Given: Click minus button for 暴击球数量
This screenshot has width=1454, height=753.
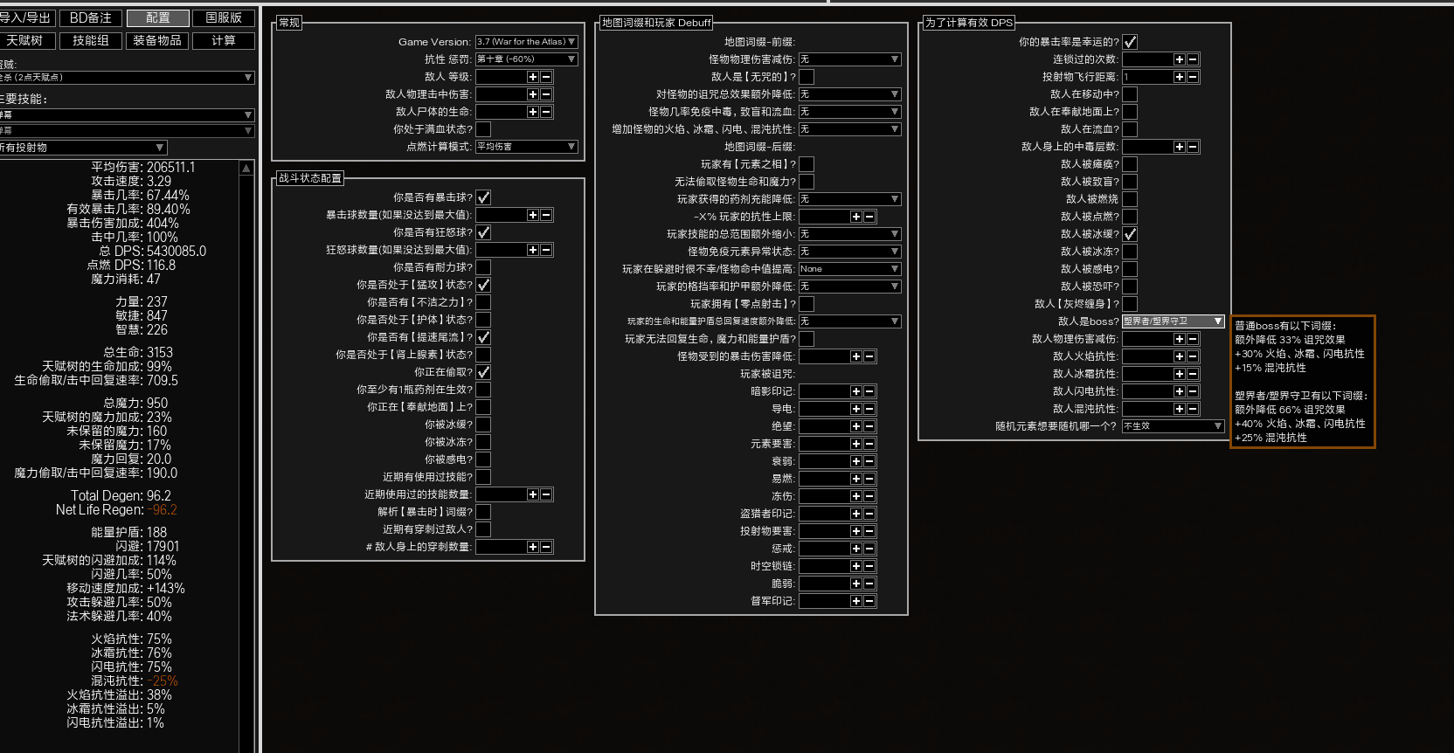Looking at the screenshot, I should pyautogui.click(x=546, y=215).
